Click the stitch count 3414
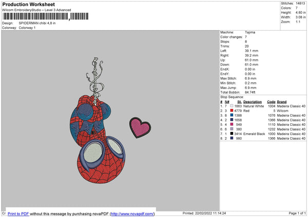 coord(238,134)
